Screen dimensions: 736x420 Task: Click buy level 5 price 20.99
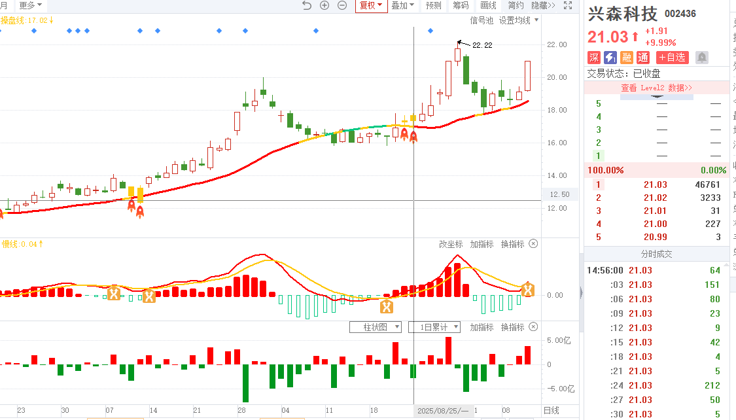click(x=656, y=237)
